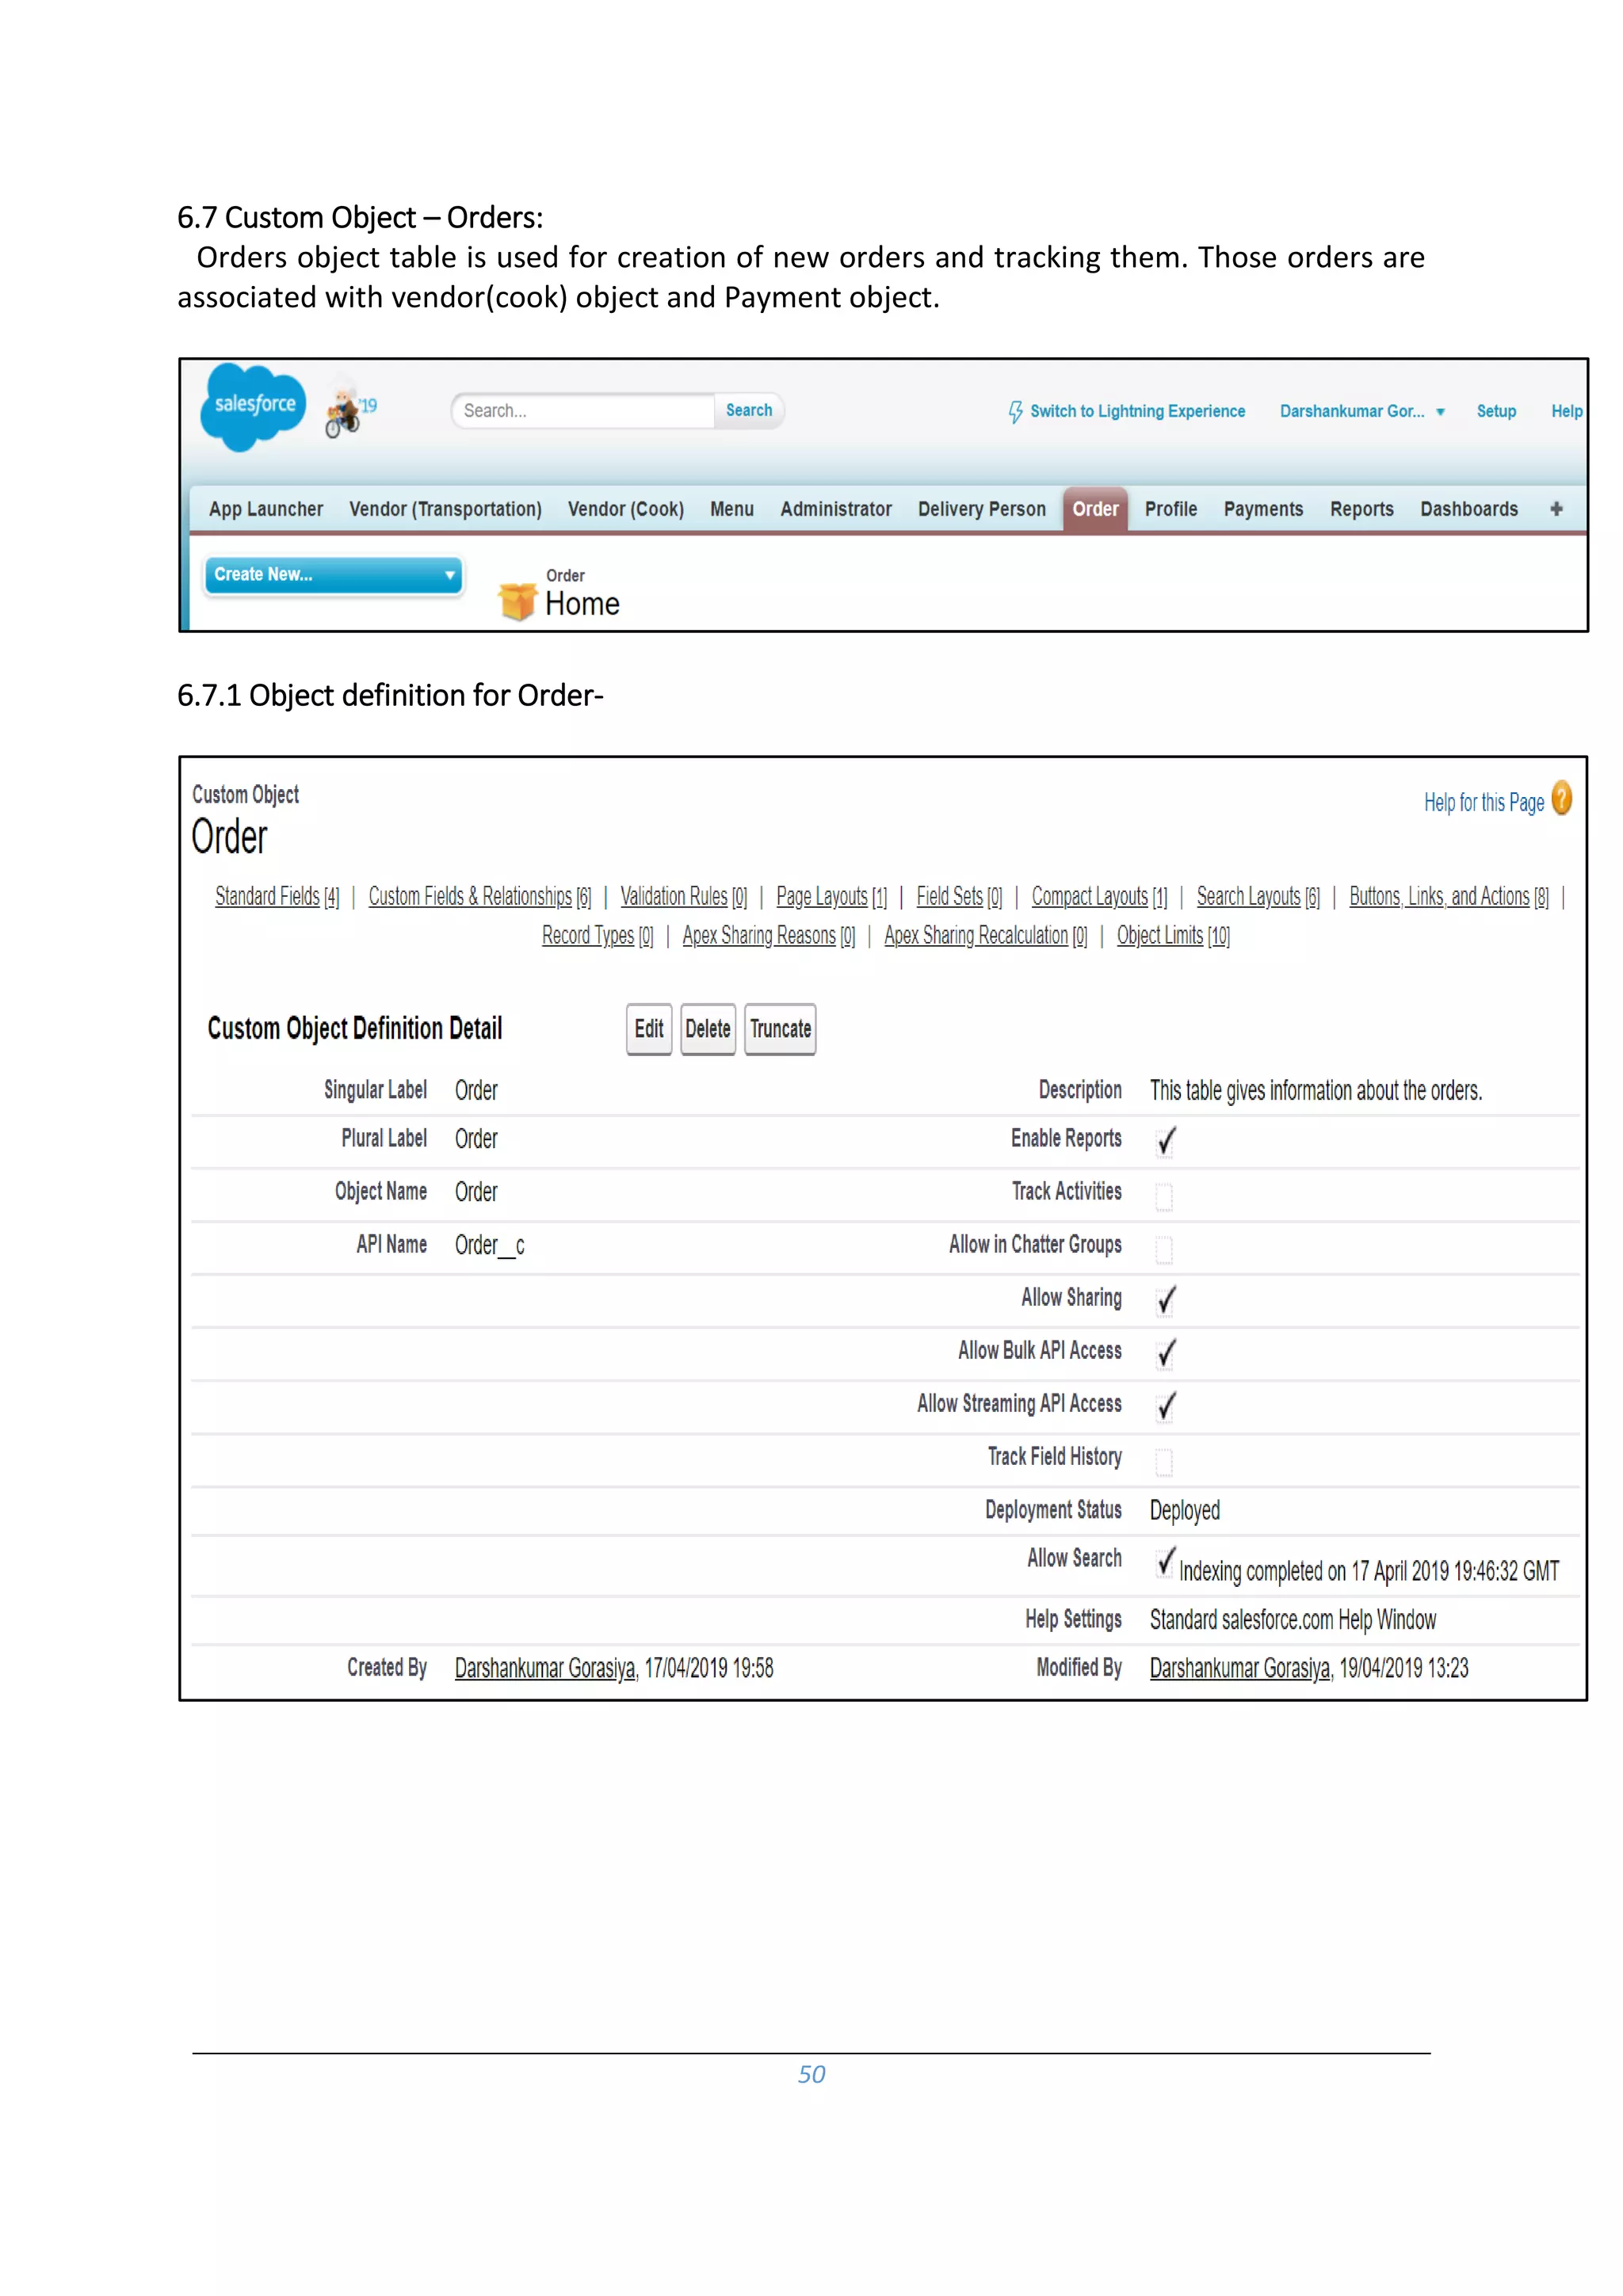The height and width of the screenshot is (2296, 1623).
Task: Open the Create New dropdown
Action: (333, 575)
